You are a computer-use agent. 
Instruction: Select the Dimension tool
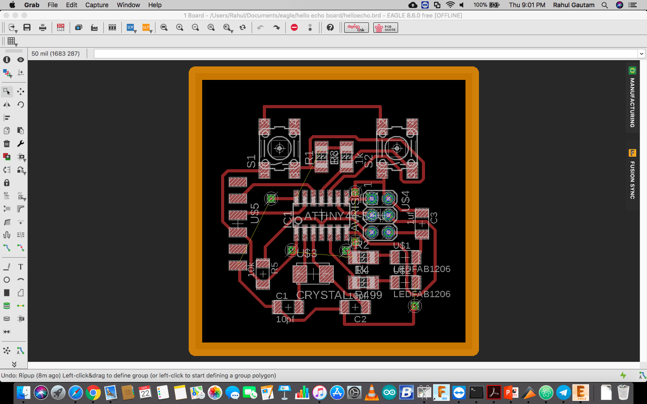click(7, 332)
